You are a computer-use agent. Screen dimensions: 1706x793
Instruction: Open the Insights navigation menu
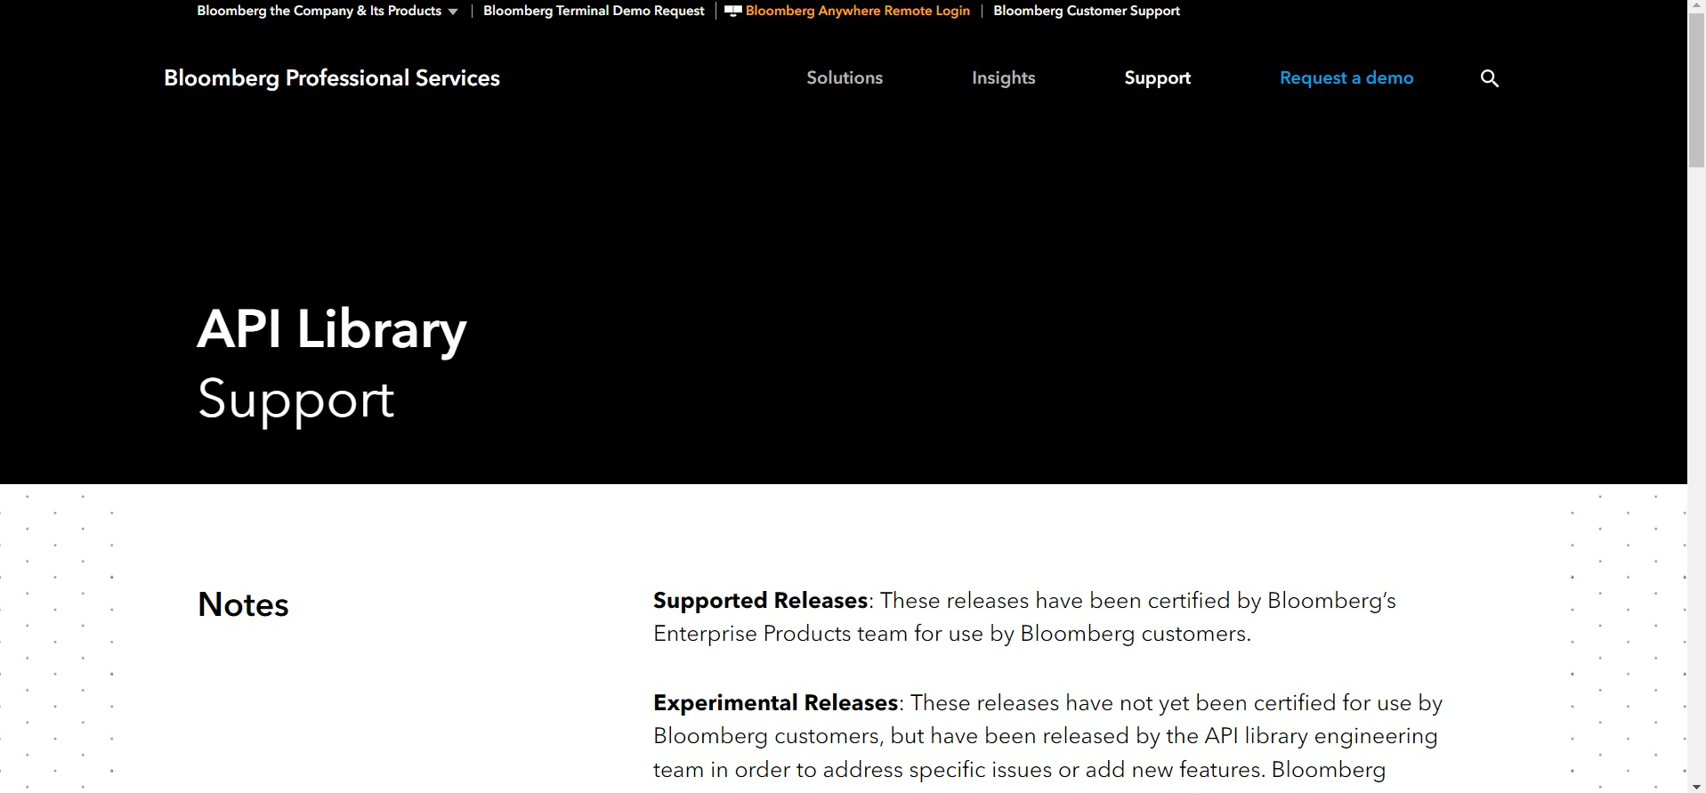tap(1004, 78)
